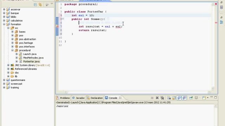The image size is (225, 126).
Task: Toggle show console on standard output
Action: click(179, 98)
